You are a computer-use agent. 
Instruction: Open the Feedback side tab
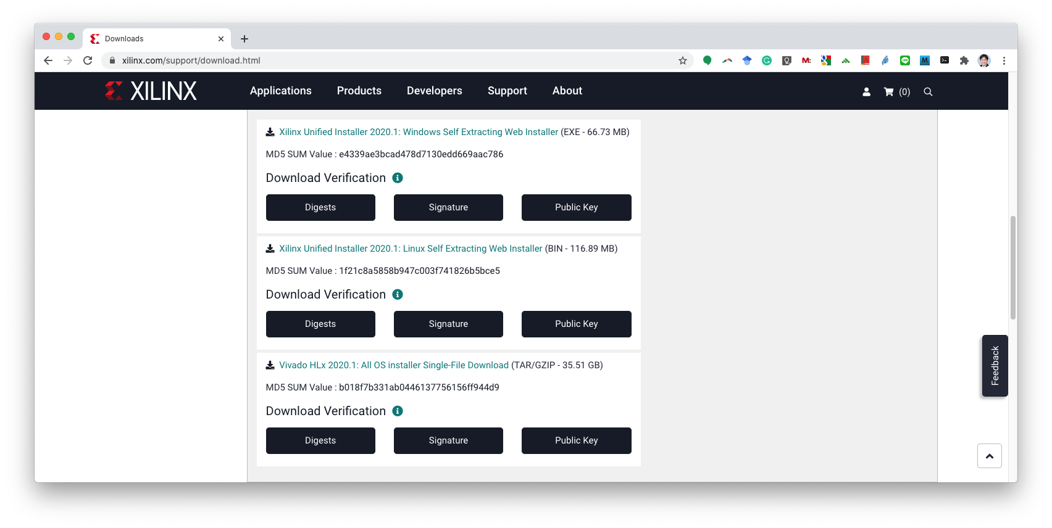(x=995, y=366)
